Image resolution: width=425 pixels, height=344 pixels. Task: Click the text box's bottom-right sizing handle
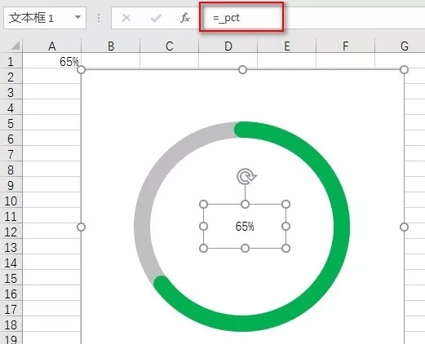(286, 248)
